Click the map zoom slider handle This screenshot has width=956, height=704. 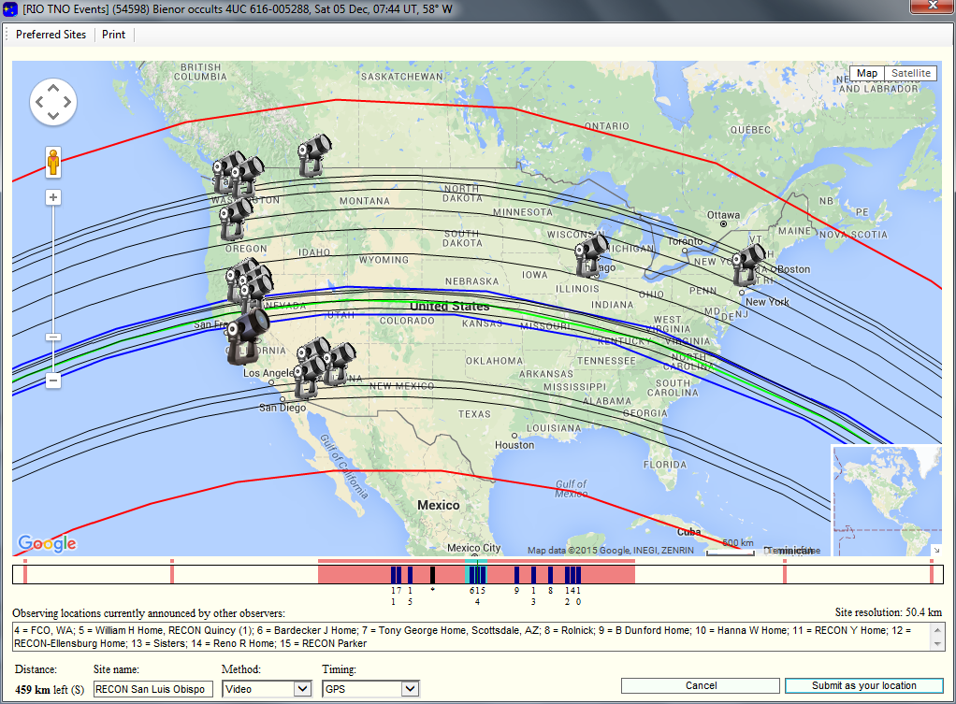(x=53, y=338)
